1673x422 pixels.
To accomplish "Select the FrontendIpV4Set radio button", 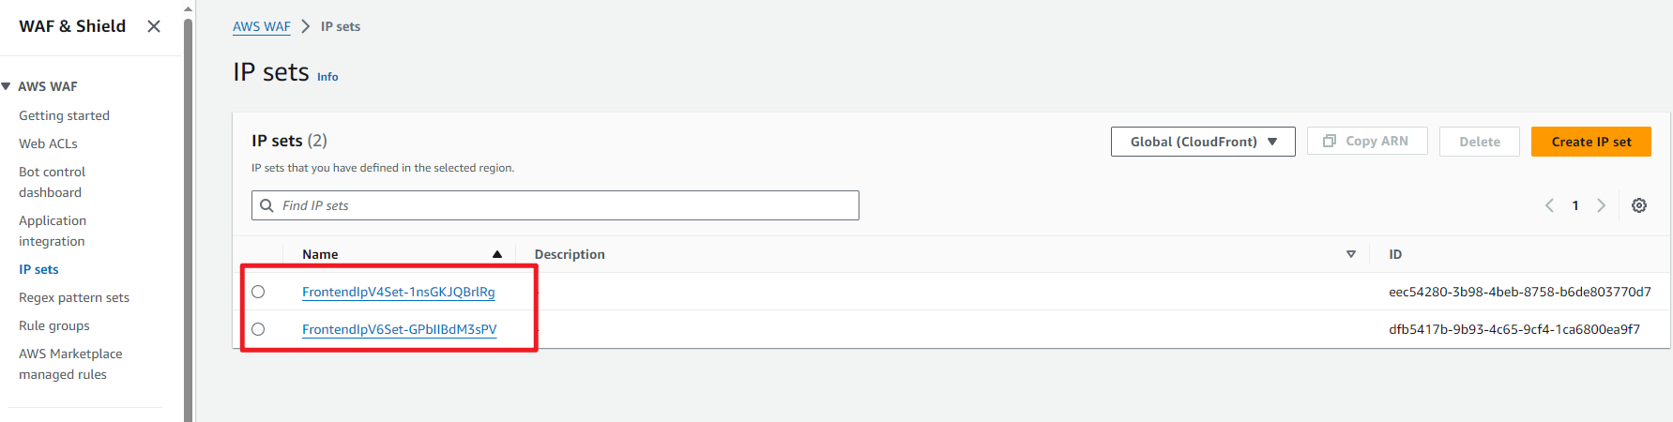I will pyautogui.click(x=258, y=292).
